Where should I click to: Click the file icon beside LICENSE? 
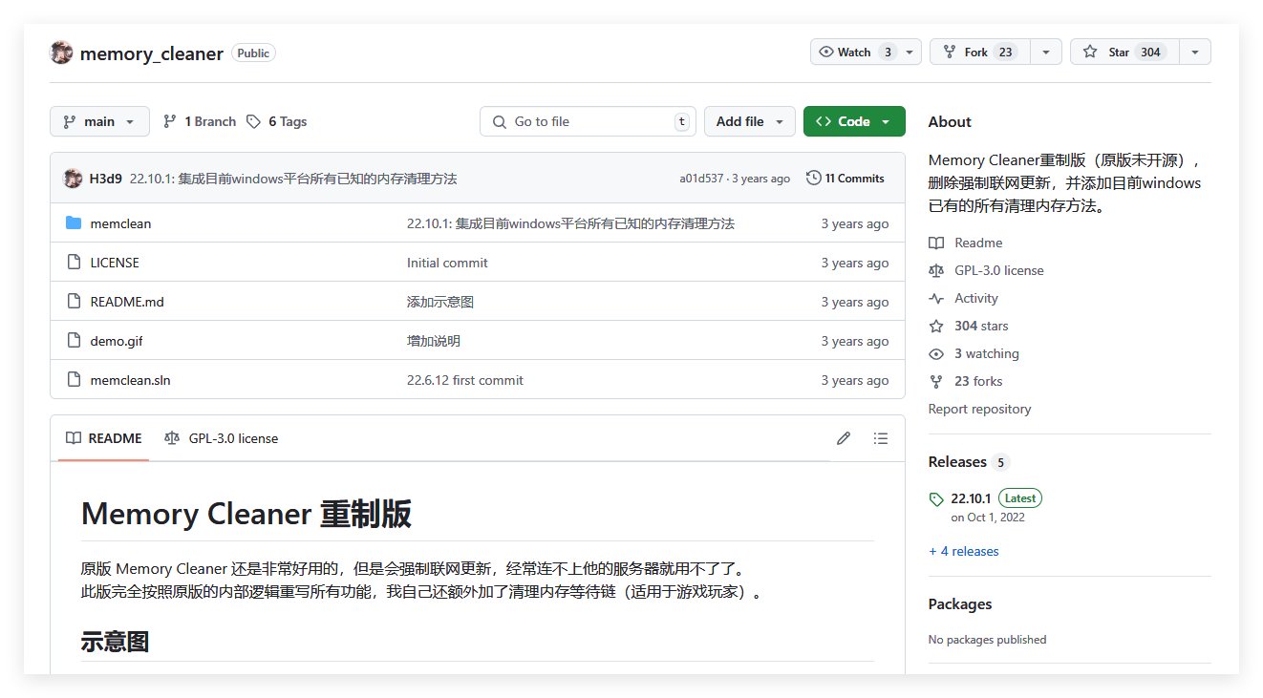pyautogui.click(x=74, y=263)
